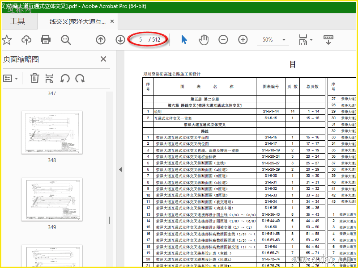Click the 荥泽大道互通式立体交叉线位图 row

click(234, 144)
